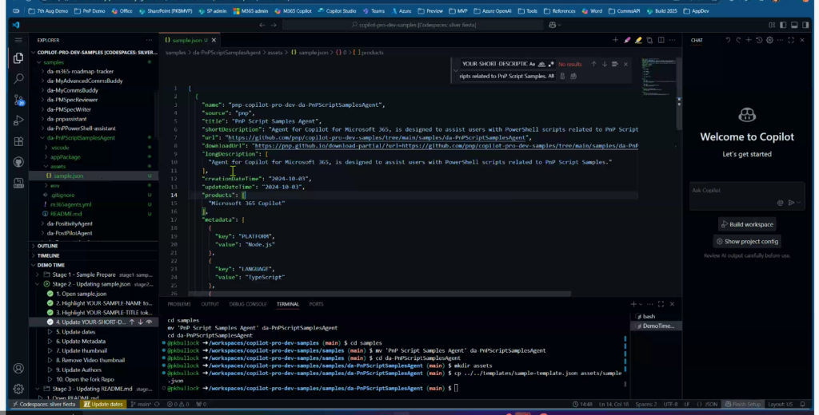Viewport: 819px width, 415px height.
Task: Switch to the OUTPUT panel tab
Action: [x=210, y=304]
